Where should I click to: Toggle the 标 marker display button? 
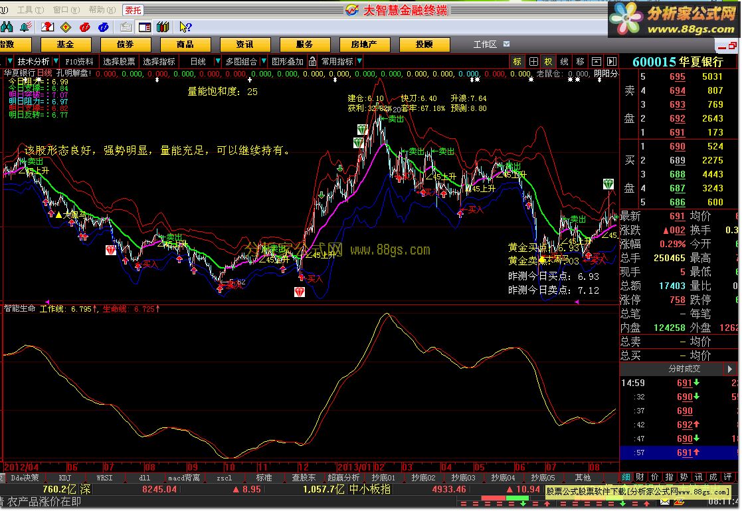tap(517, 61)
